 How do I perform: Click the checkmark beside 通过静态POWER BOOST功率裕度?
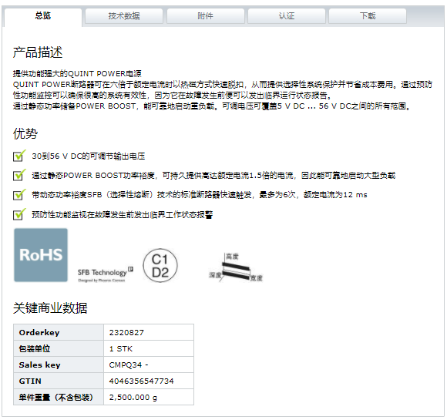[19, 175]
